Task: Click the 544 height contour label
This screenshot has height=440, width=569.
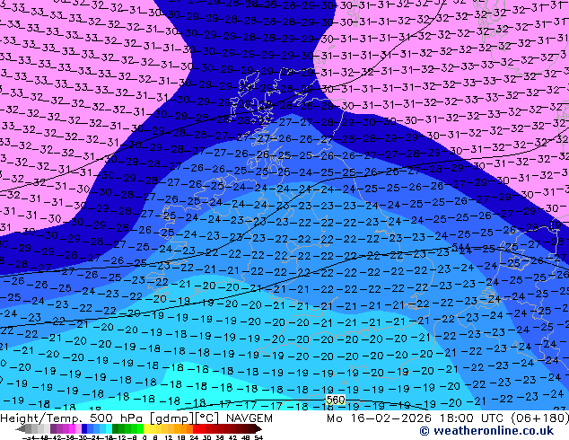Action: (x=460, y=248)
